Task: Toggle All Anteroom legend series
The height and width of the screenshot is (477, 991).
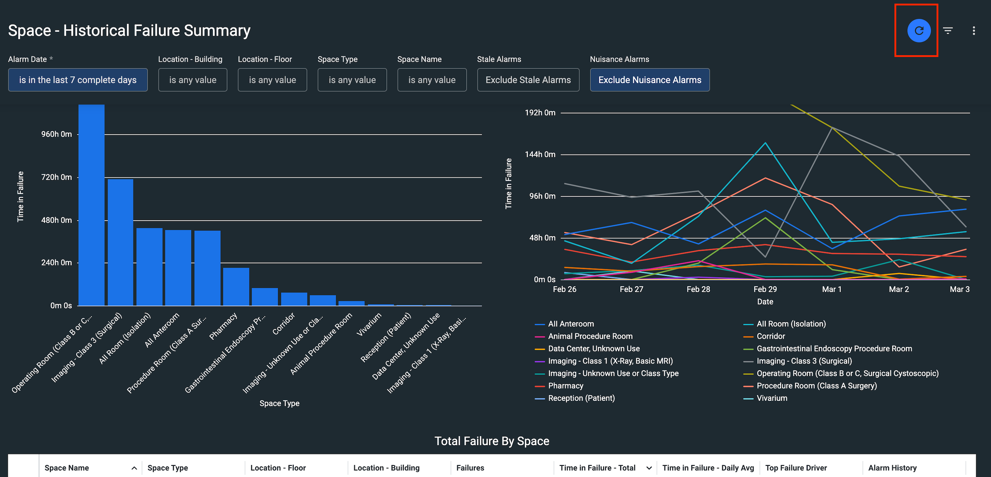Action: (x=571, y=324)
